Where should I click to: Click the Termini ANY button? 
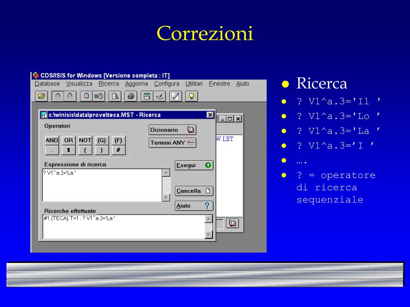coord(172,143)
